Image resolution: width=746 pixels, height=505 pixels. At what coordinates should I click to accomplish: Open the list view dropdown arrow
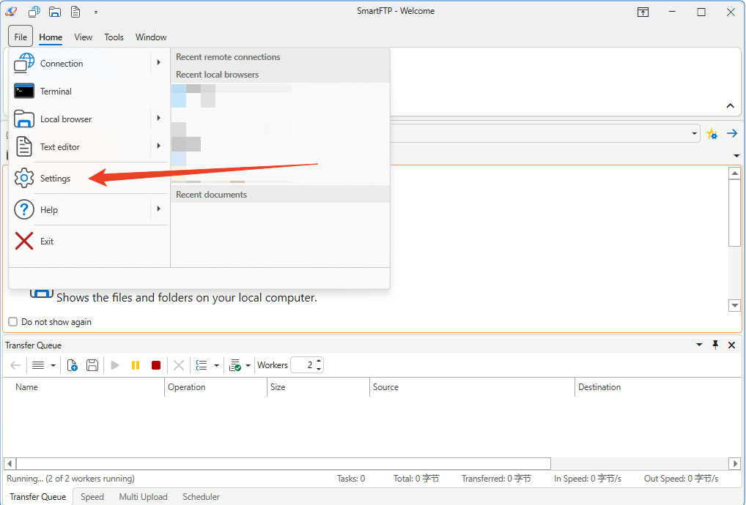tap(53, 365)
